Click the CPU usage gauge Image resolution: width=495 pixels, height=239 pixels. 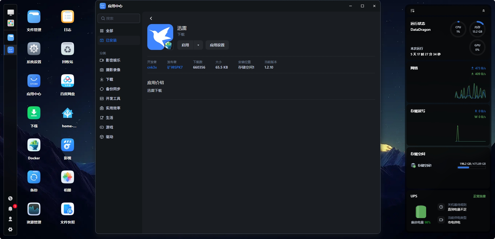458,29
